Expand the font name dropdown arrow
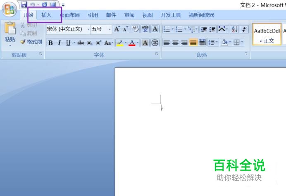 click(88, 29)
